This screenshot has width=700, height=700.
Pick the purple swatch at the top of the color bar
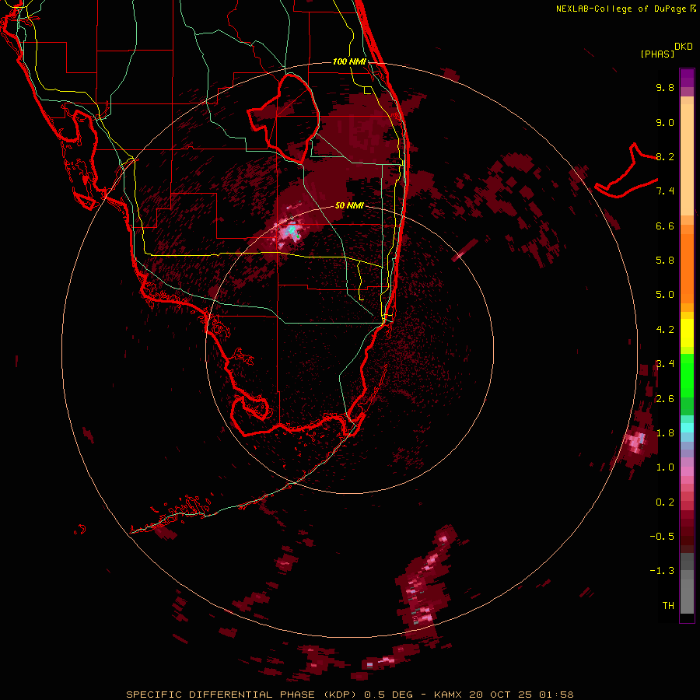click(687, 78)
